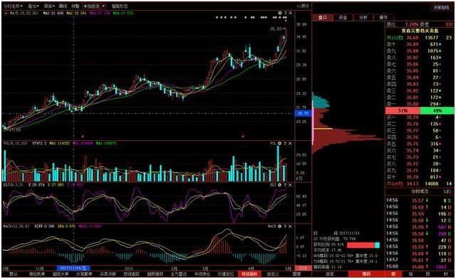Switch to the 盘口 tab

click(323, 17)
